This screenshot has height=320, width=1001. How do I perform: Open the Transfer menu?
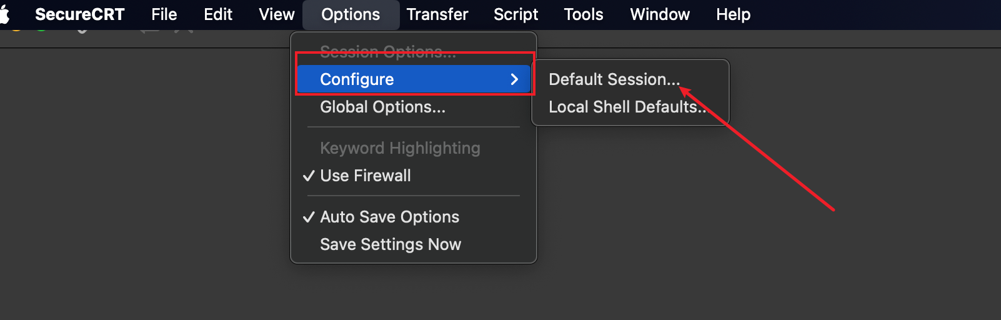437,14
